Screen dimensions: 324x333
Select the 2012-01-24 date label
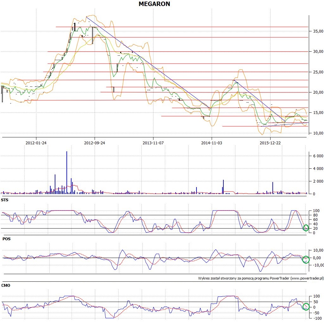click(x=36, y=143)
